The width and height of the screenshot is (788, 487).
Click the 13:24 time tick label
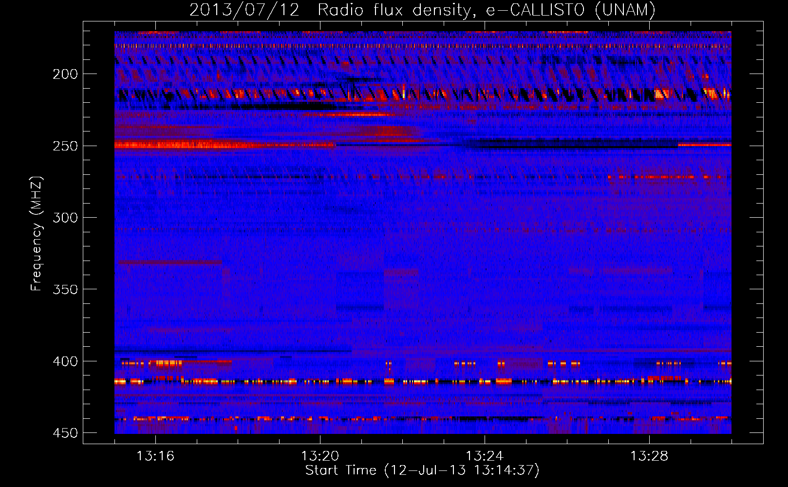click(485, 456)
